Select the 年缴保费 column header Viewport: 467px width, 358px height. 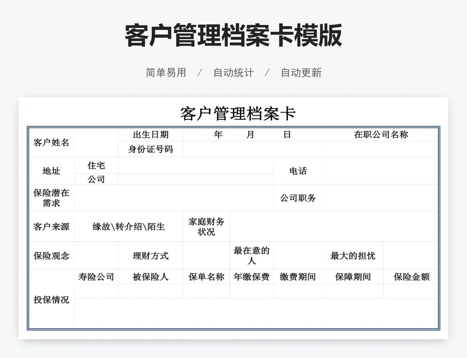(252, 277)
